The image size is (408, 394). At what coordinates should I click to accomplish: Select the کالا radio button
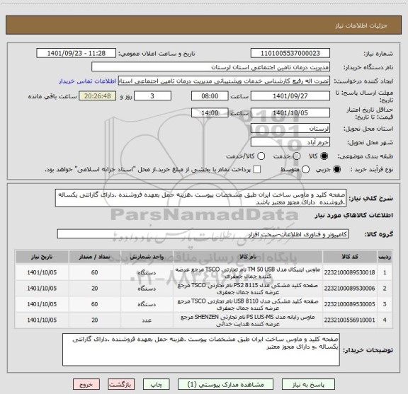[324, 156]
